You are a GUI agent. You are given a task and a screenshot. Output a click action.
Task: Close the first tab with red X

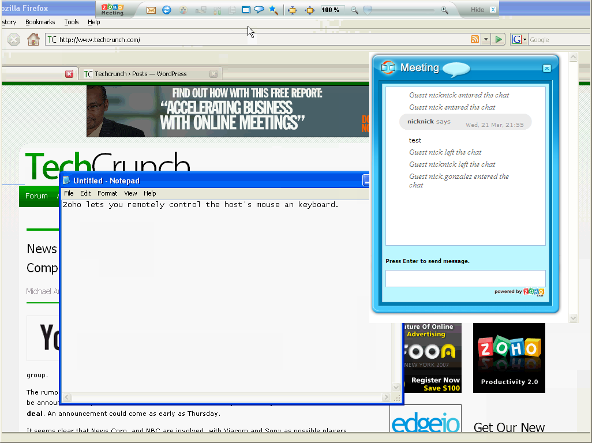[69, 74]
